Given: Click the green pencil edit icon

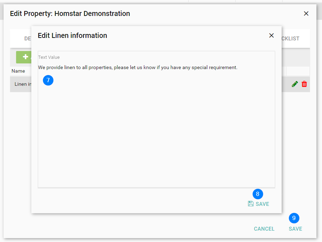Looking at the screenshot, I should tap(295, 84).
